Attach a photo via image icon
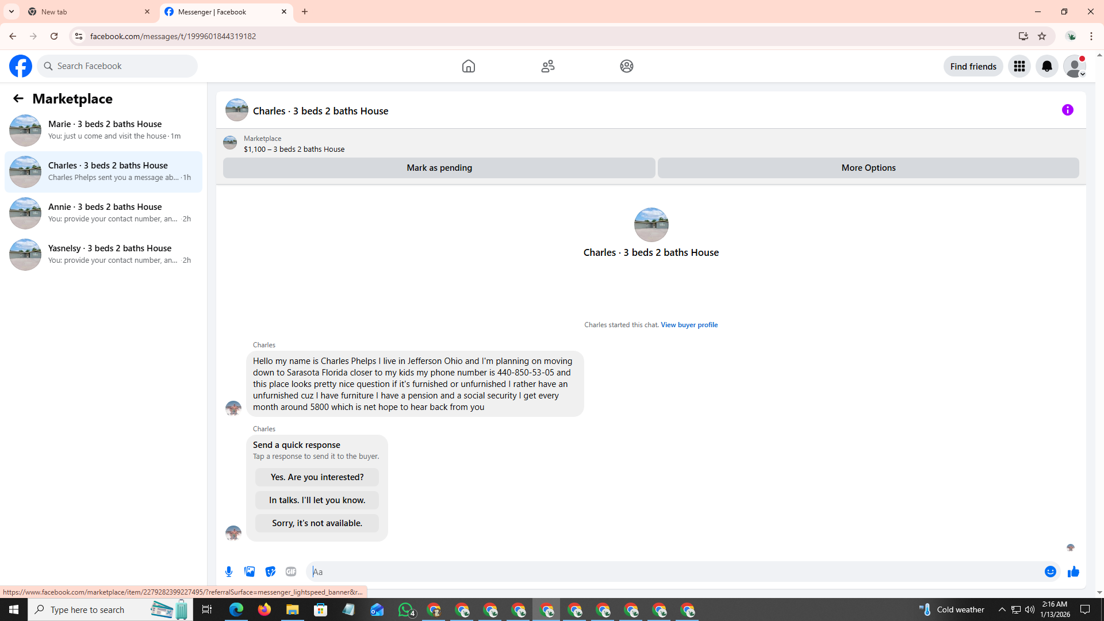Screen dimensions: 1104x621 pos(250,572)
